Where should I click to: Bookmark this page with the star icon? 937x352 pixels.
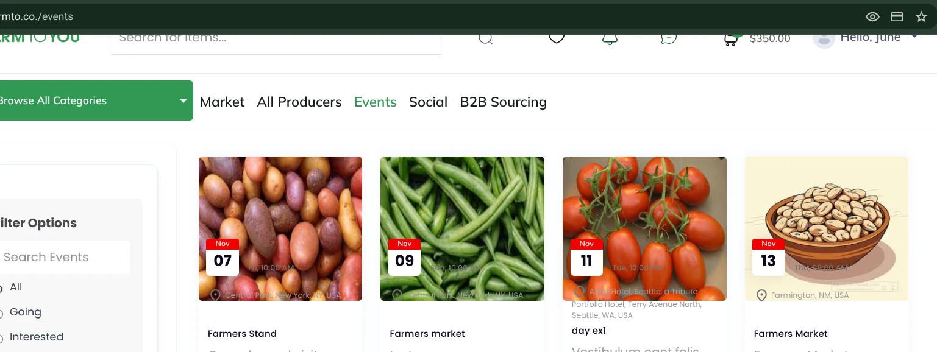921,17
